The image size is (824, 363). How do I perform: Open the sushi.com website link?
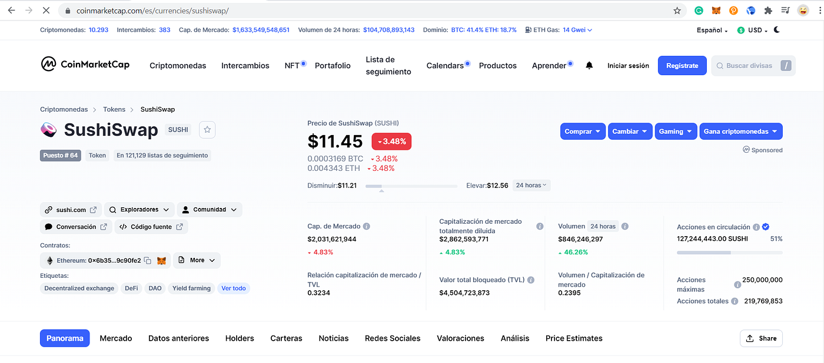(71, 210)
